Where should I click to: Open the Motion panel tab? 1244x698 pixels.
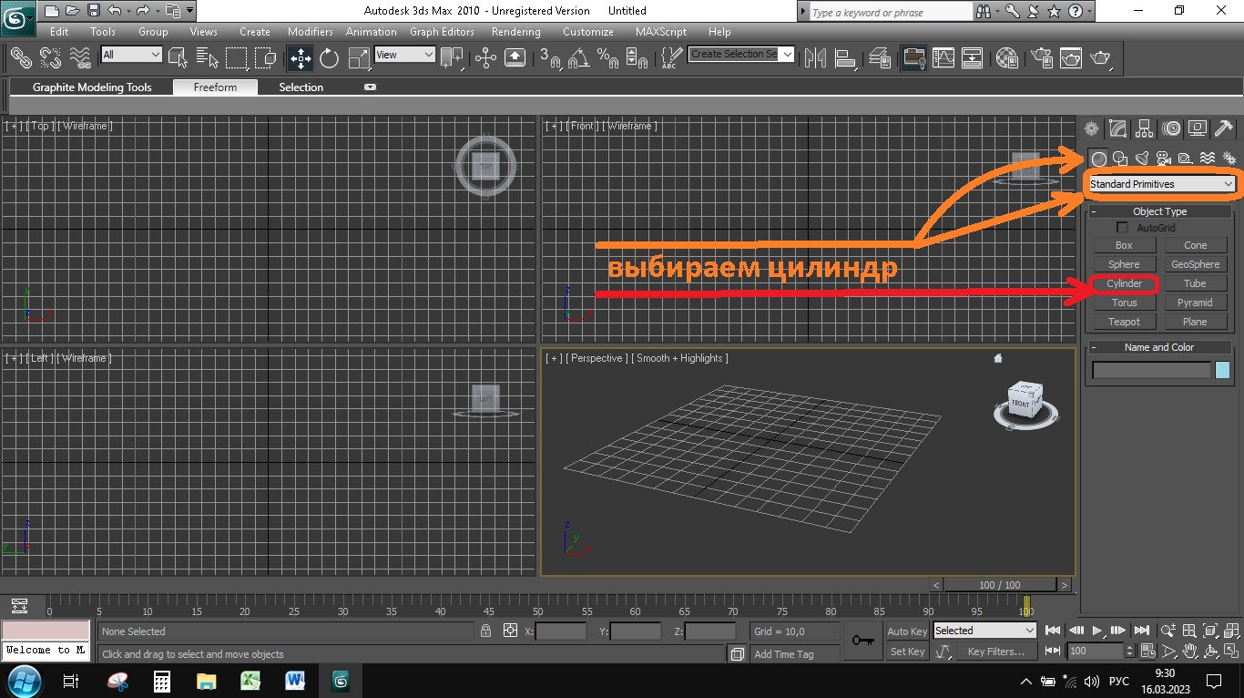pos(1171,128)
